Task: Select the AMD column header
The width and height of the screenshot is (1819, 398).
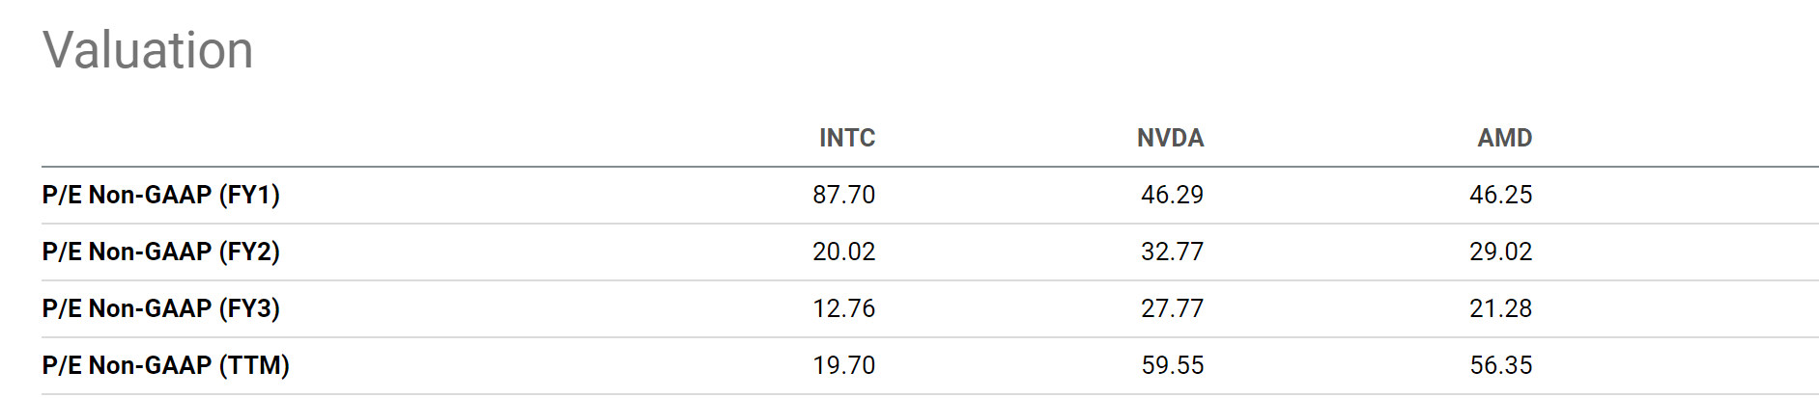Action: 1504,138
